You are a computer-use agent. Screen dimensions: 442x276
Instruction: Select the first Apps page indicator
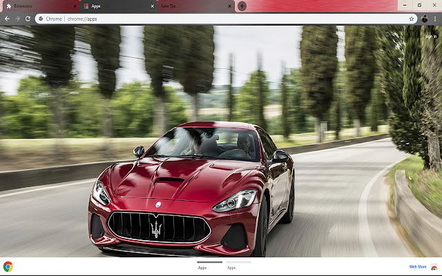(x=209, y=265)
